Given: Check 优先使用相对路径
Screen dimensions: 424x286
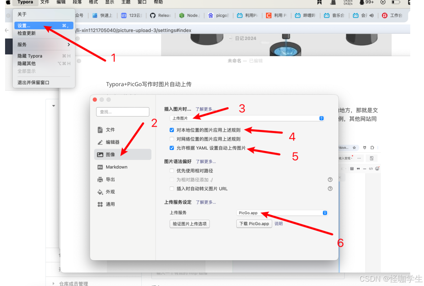Looking at the screenshot, I should coord(172,171).
